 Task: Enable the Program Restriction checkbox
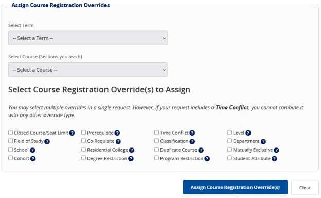pos(156,158)
